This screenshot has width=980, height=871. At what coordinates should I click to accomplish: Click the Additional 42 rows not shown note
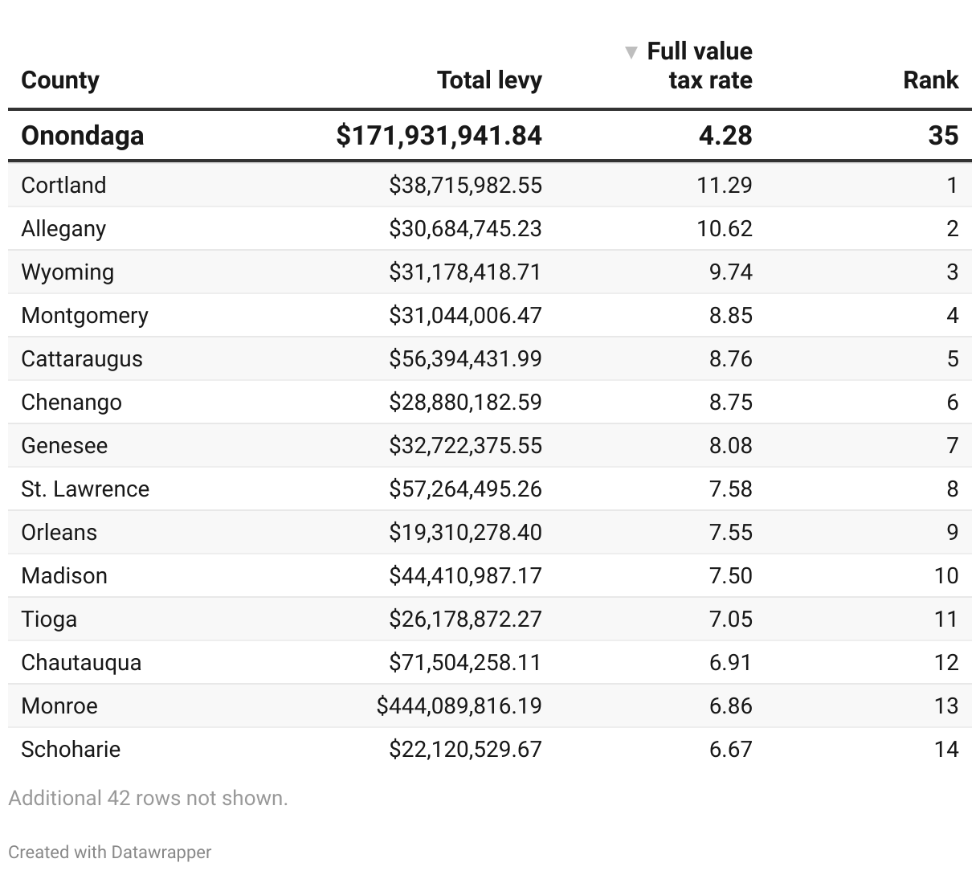[x=148, y=798]
